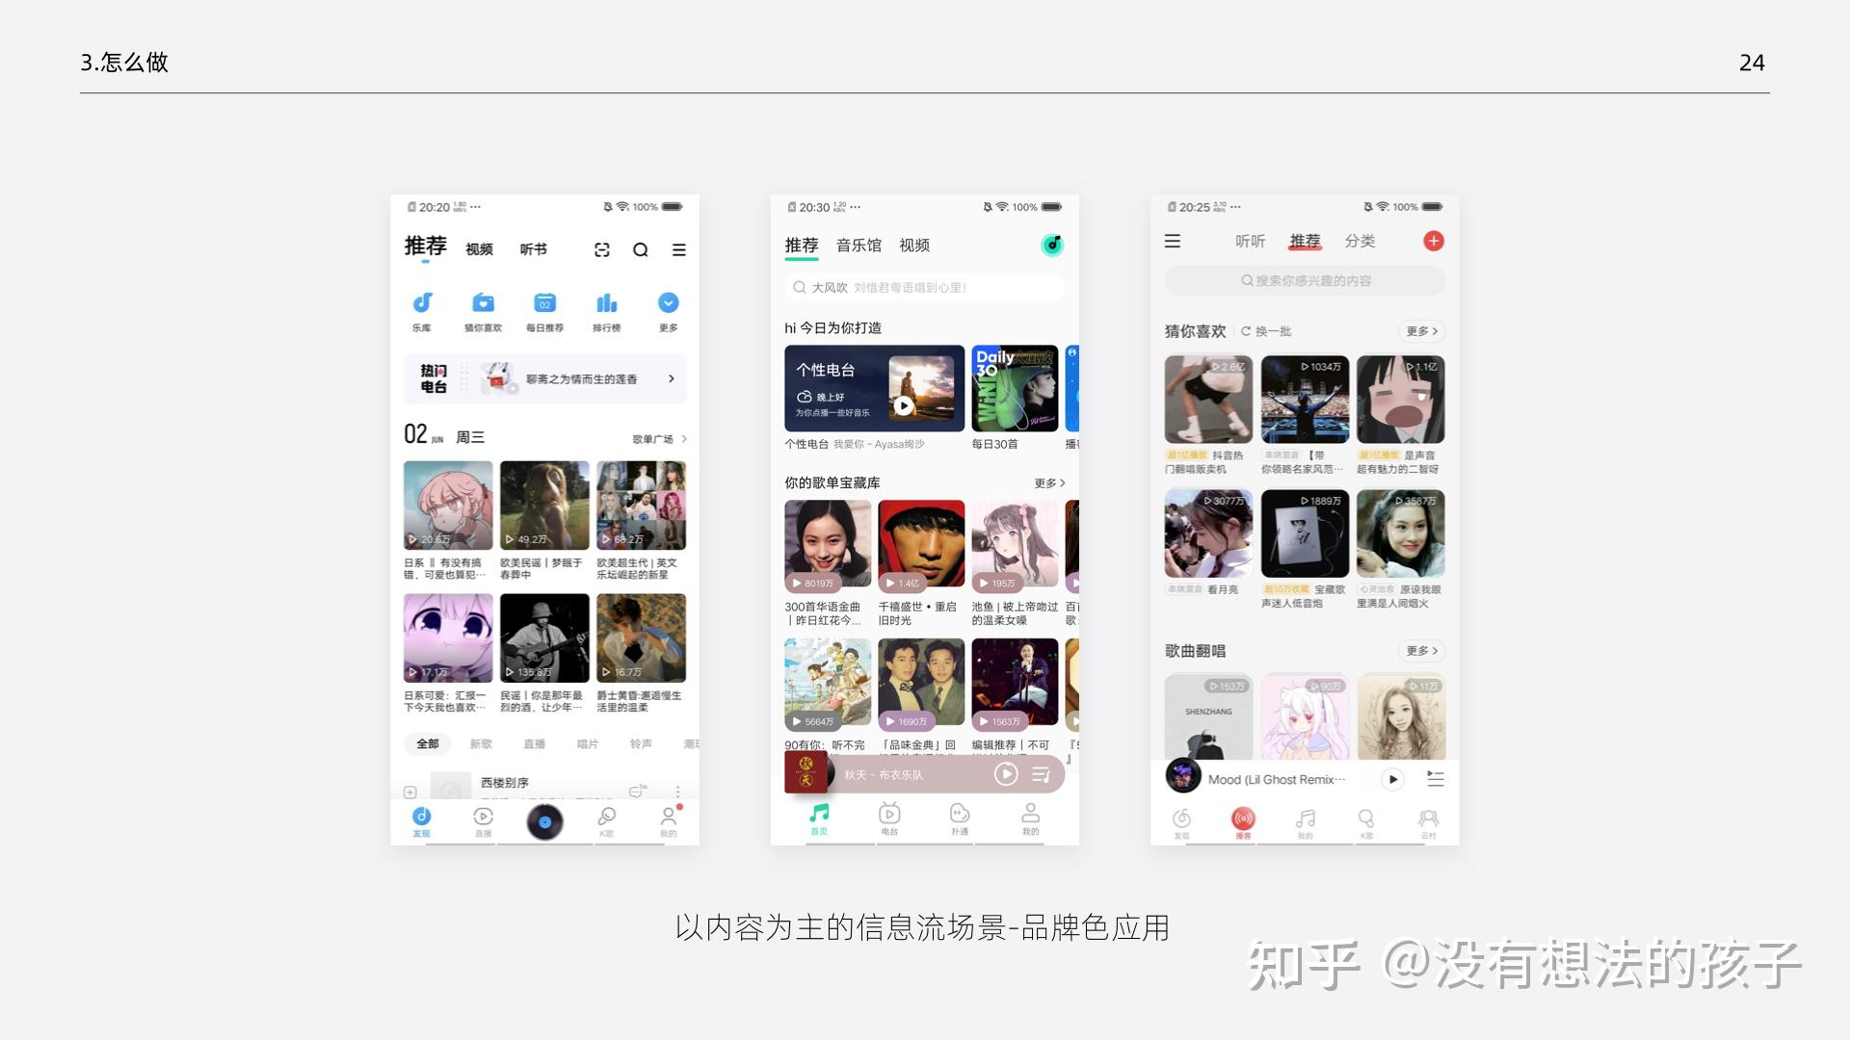Play 秋天 - 布衣乐队 in the mini player

coord(1006,774)
